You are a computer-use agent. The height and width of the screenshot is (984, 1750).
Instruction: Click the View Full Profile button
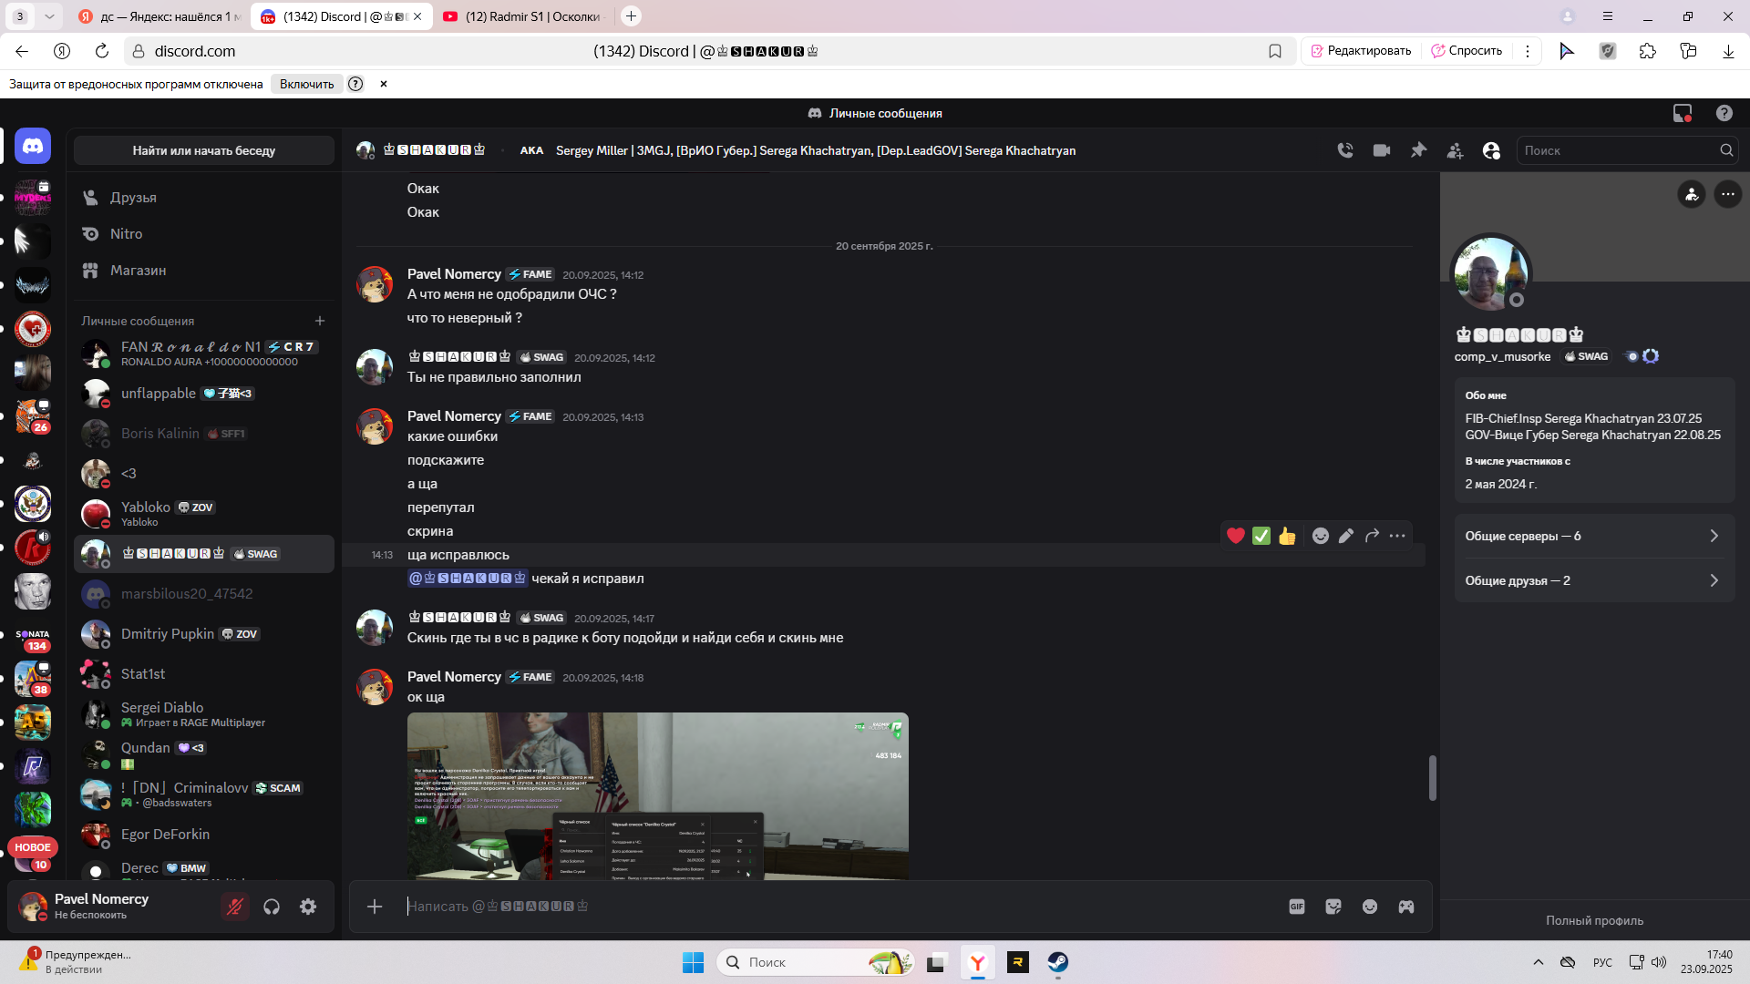(1594, 920)
